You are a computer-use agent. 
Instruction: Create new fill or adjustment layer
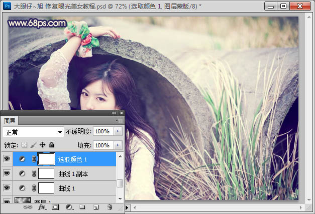tap(69, 207)
